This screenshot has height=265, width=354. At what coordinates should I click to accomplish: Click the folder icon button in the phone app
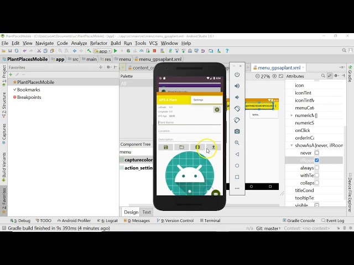pyautogui.click(x=181, y=147)
